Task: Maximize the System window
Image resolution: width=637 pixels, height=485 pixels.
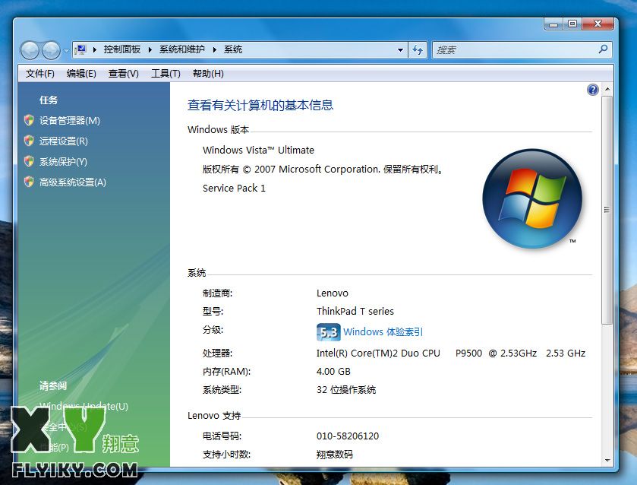Action: click(572, 24)
